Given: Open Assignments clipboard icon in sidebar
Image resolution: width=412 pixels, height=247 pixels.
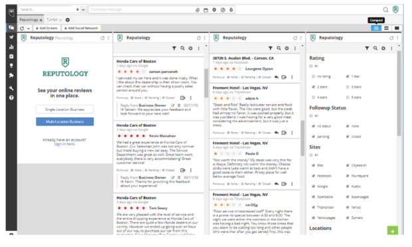Looking at the screenshot, I should (11, 56).
